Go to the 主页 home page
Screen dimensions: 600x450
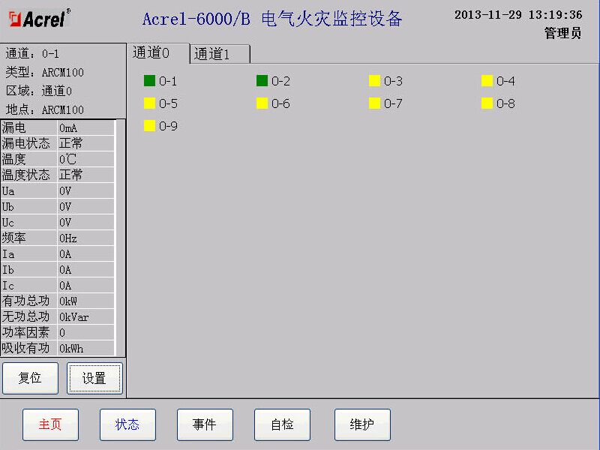click(50, 424)
